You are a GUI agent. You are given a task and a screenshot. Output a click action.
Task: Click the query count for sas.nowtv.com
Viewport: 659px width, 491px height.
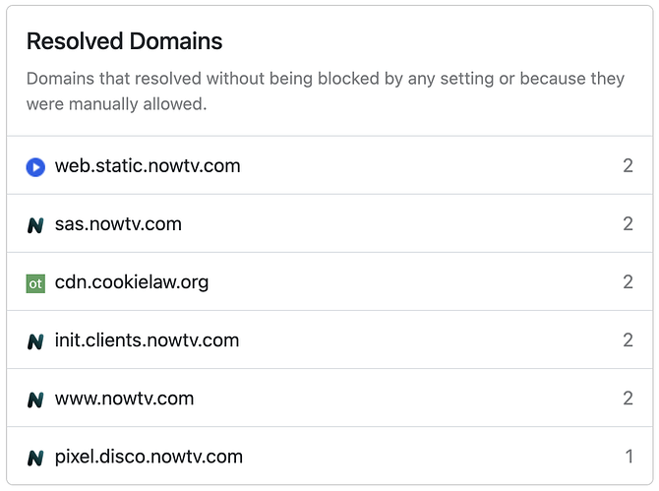[x=628, y=223]
